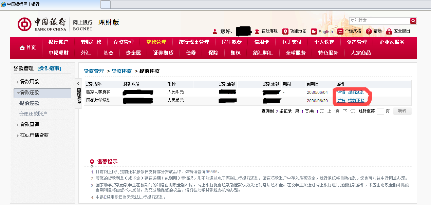Image resolution: width=431 pixels, height=205 pixels.
Task: Focus the 功能搜索 search box
Action: tap(379, 21)
